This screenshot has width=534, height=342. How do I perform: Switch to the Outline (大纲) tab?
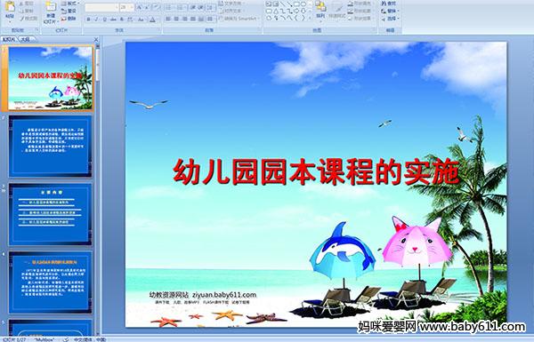pyautogui.click(x=25, y=39)
